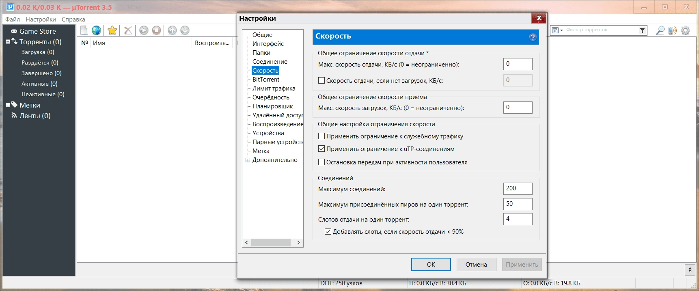Select Лимит трафика in settings tree
This screenshot has height=291, width=699.
(274, 88)
